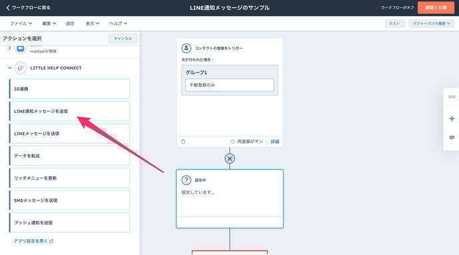The width and height of the screenshot is (459, 255).
Task: Open the sparkle AI assistant icon in the right panel
Action: tap(452, 119)
